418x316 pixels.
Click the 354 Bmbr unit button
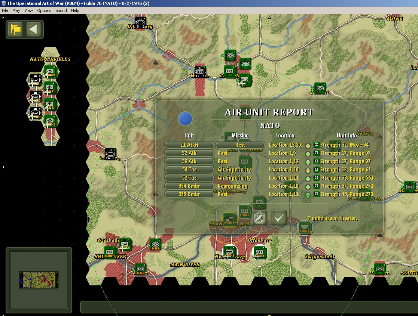[189, 186]
